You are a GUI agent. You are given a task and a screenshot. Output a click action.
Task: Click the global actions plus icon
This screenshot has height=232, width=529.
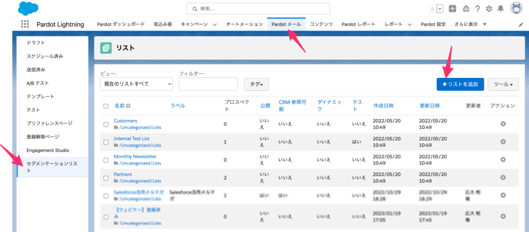coord(453,9)
